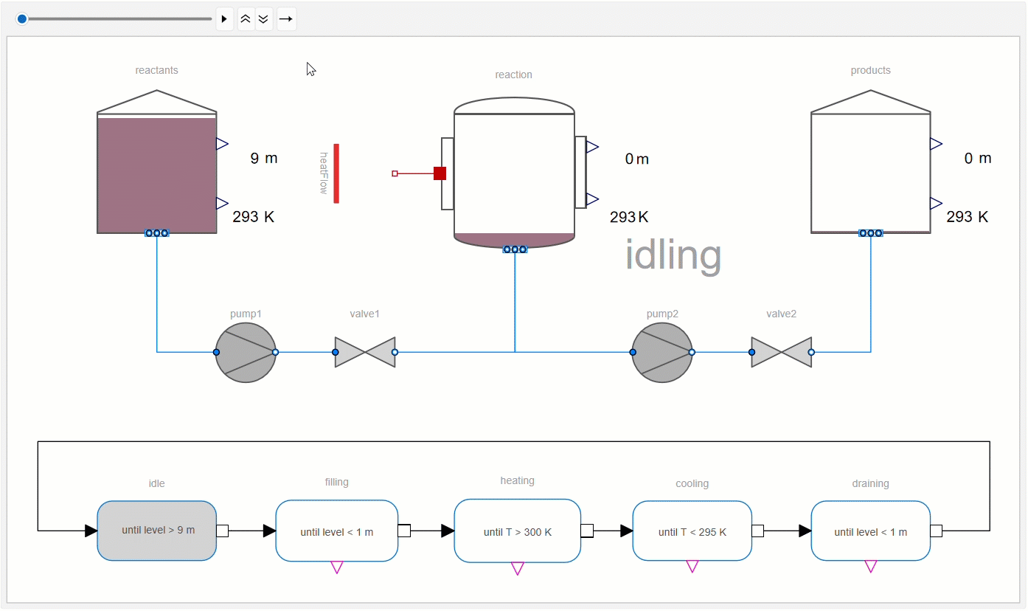Click the slower double-down chevron button
This screenshot has height=611, width=1028.
(x=263, y=19)
